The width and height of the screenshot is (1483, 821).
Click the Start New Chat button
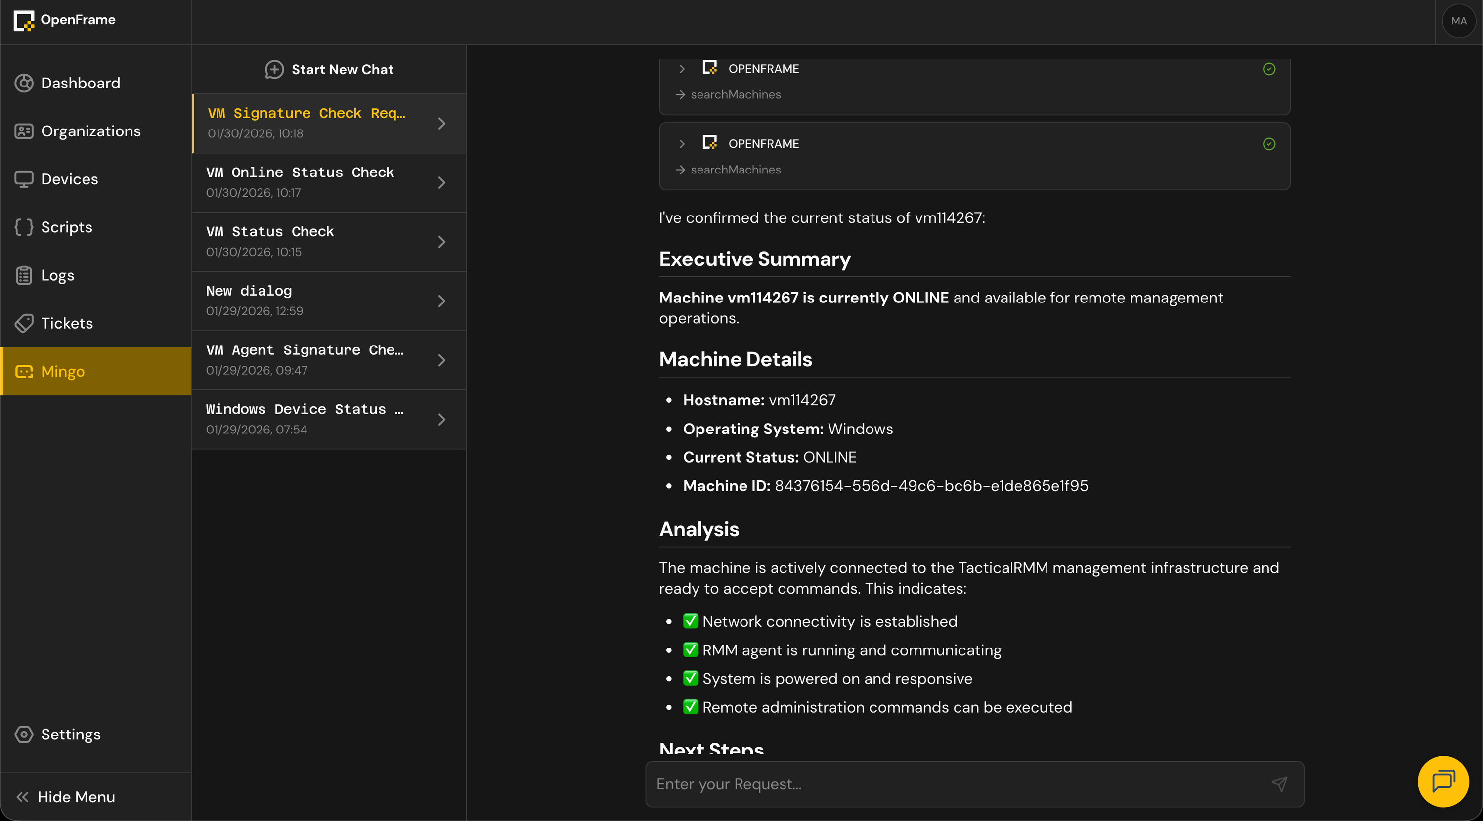click(329, 70)
